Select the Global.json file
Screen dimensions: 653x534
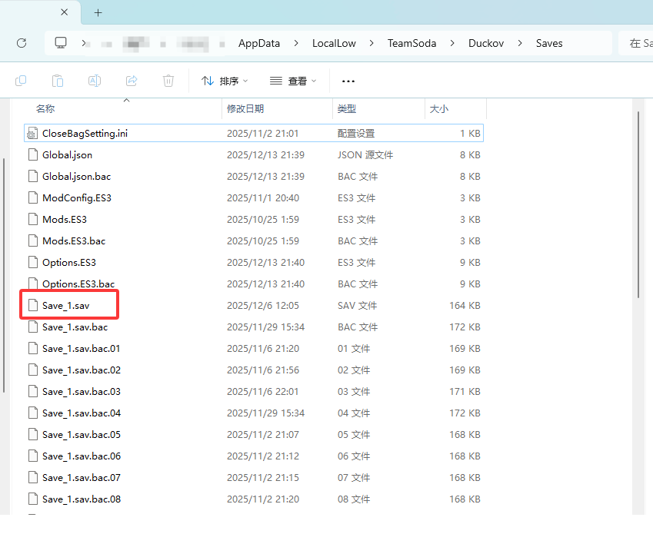pyautogui.click(x=67, y=154)
